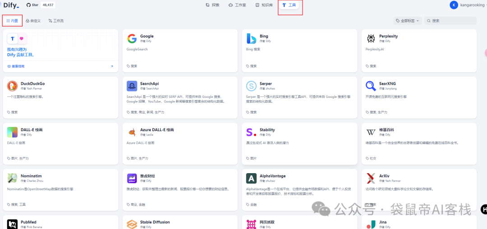Open the SearchApi tool icon

(x=132, y=86)
